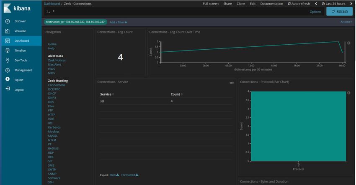Click next time range arrow
The width and height of the screenshot is (356, 185).
point(351,4)
